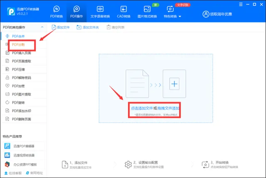266x178 pixels.
Task: Open the hamburger menu icon
Action: pos(241,5)
